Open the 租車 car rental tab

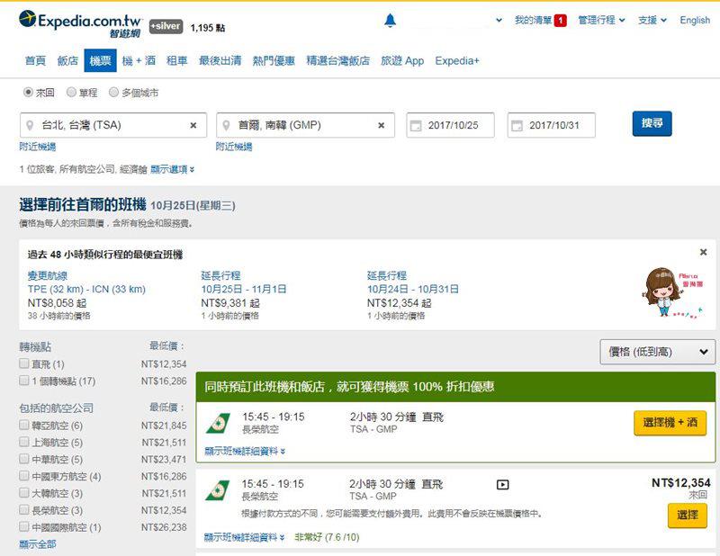coord(176,60)
